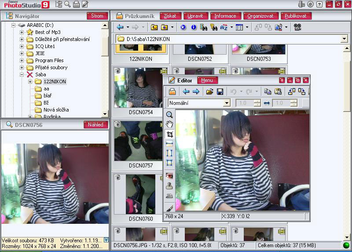Open the settings gear icon in title bar
352x252 pixels.
(311, 4)
